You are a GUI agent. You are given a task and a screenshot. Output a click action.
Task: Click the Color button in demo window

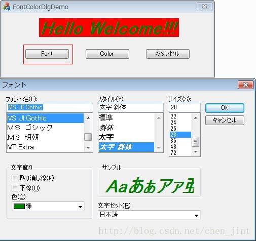click(107, 54)
